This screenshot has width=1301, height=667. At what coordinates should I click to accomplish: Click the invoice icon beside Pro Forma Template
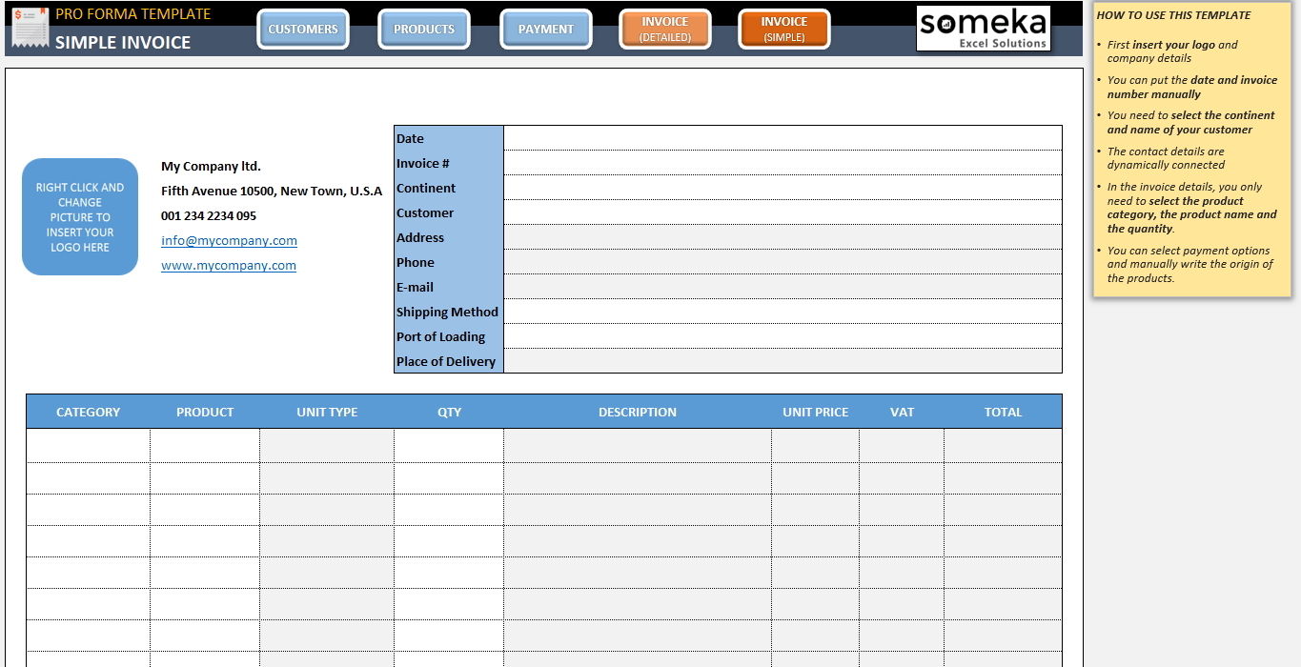coord(30,29)
